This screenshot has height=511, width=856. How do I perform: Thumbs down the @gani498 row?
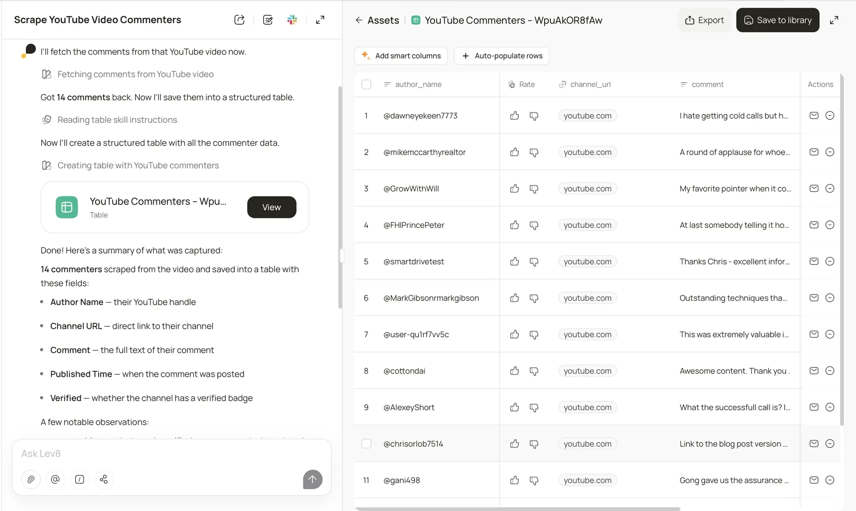coord(534,481)
